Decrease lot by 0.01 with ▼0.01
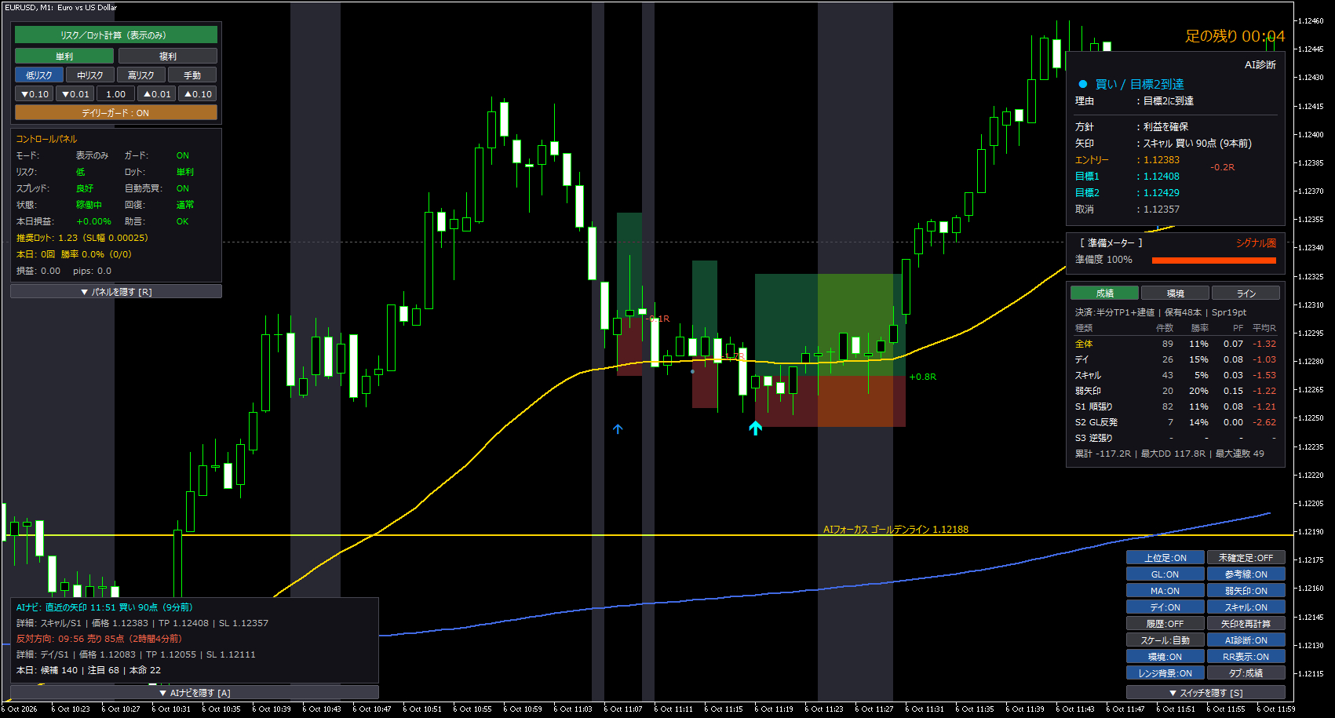Image resolution: width=1335 pixels, height=718 pixels. point(75,94)
